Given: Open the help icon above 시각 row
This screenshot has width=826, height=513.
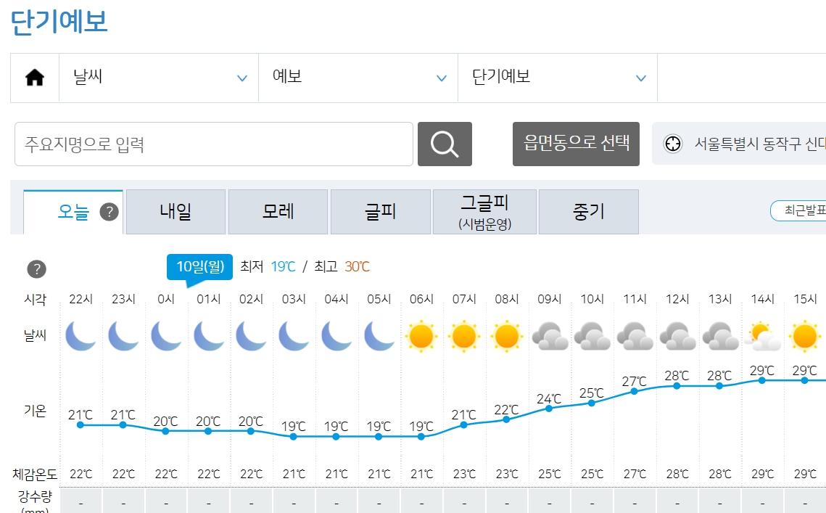Looking at the screenshot, I should tap(36, 269).
